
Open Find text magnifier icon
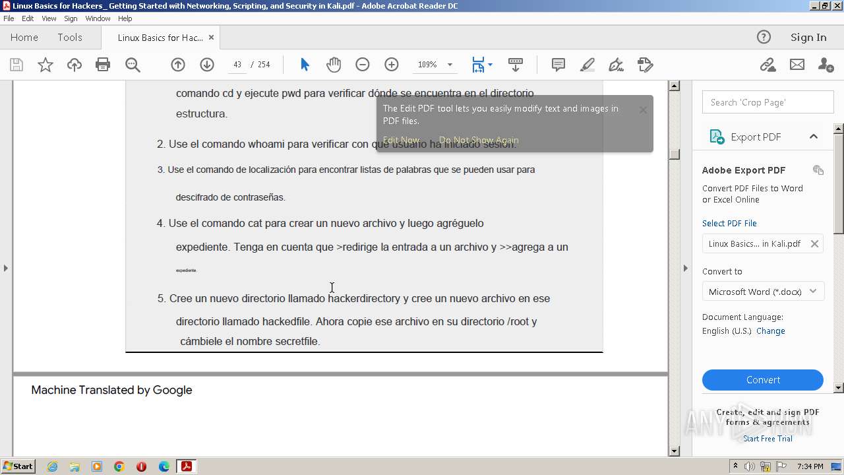coord(133,65)
